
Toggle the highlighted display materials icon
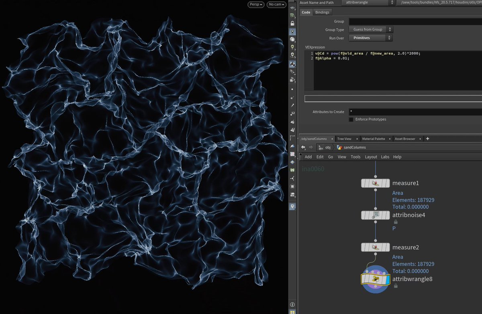pos(292,64)
